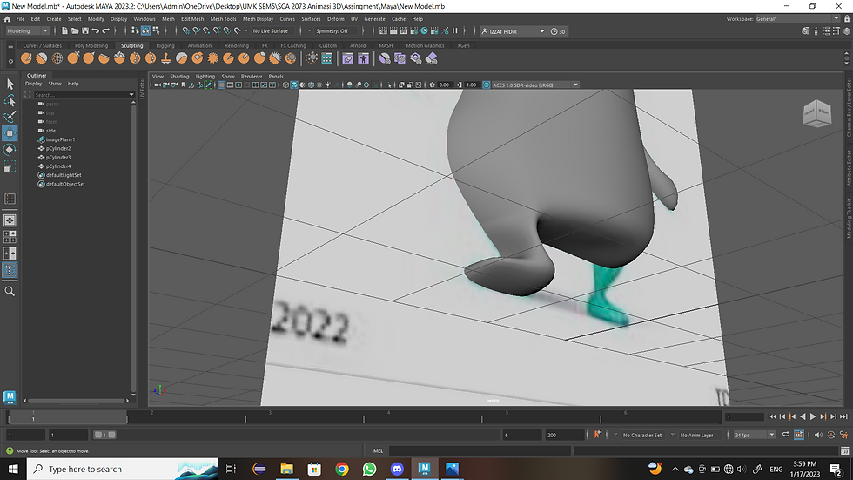Open the Content Browser shelf icon
The width and height of the screenshot is (853, 480).
(x=327, y=58)
